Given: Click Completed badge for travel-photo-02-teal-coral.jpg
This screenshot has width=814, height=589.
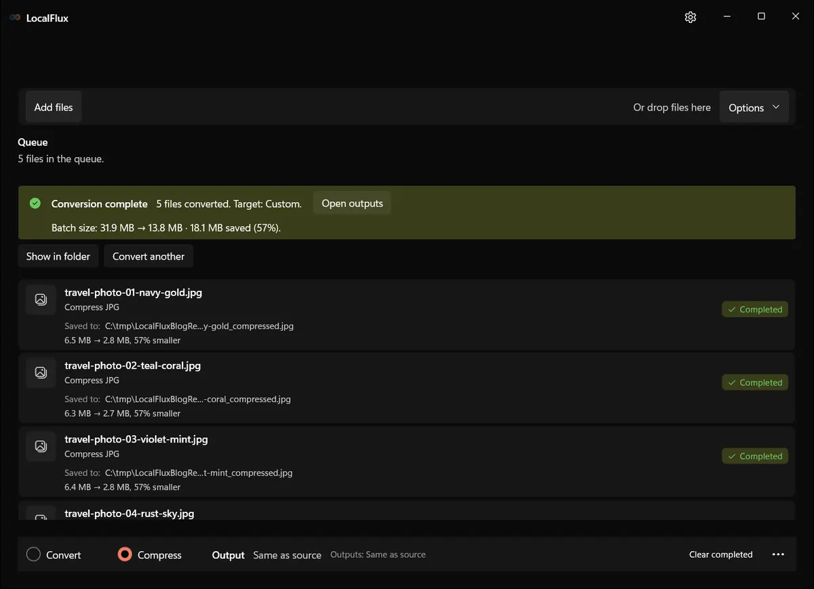Looking at the screenshot, I should (755, 382).
